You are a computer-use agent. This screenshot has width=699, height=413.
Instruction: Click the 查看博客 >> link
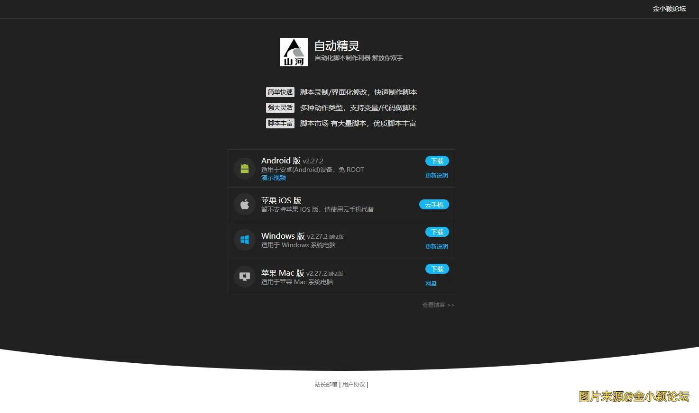pos(438,305)
